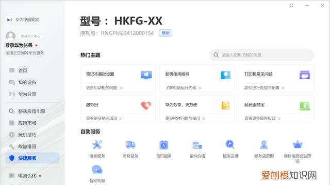Click 登录华为帐号 login link
The image size is (330, 185).
tap(19, 45)
